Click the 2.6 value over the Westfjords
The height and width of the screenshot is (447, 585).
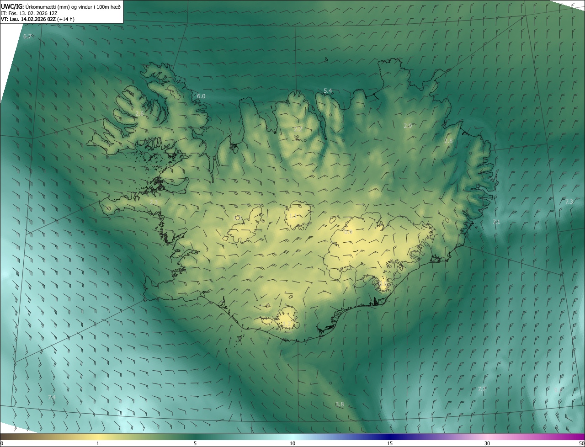pyautogui.click(x=139, y=113)
